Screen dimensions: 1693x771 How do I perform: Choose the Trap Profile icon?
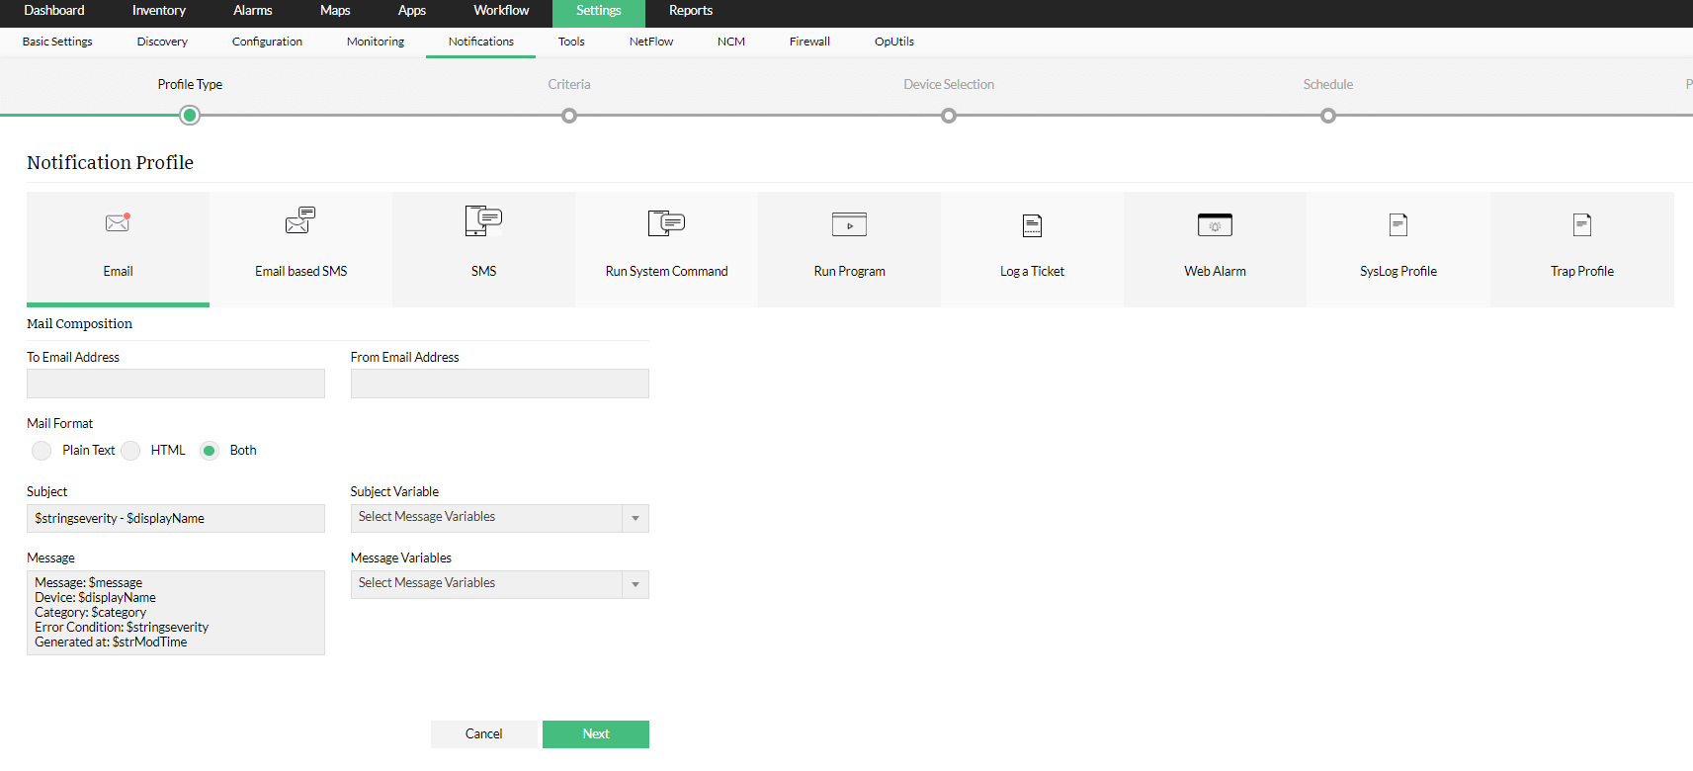[1581, 224]
